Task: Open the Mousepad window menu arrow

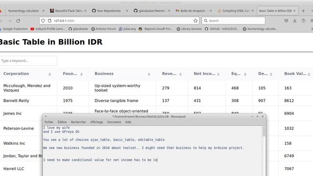Action: coord(45,116)
